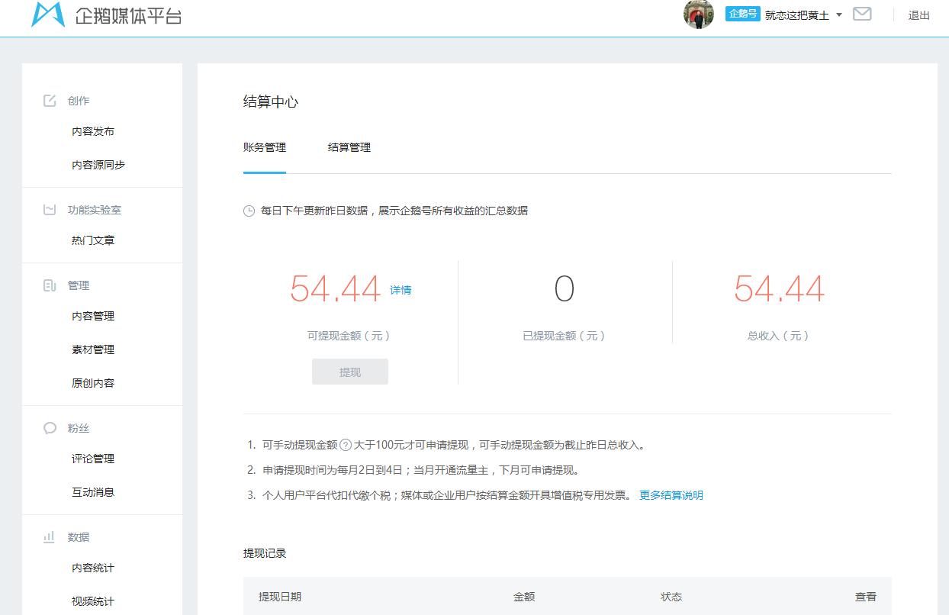Click the 功能实验室 flask icon
Screen dimensions: 949x615
49,208
